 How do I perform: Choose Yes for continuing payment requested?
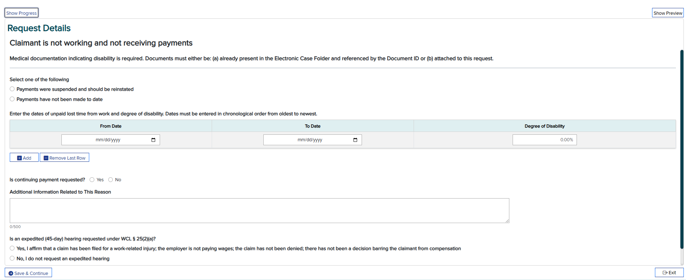pos(92,180)
